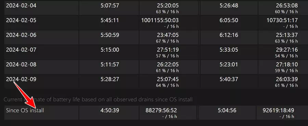Click the 92619:18:49 standby value

point(278,110)
